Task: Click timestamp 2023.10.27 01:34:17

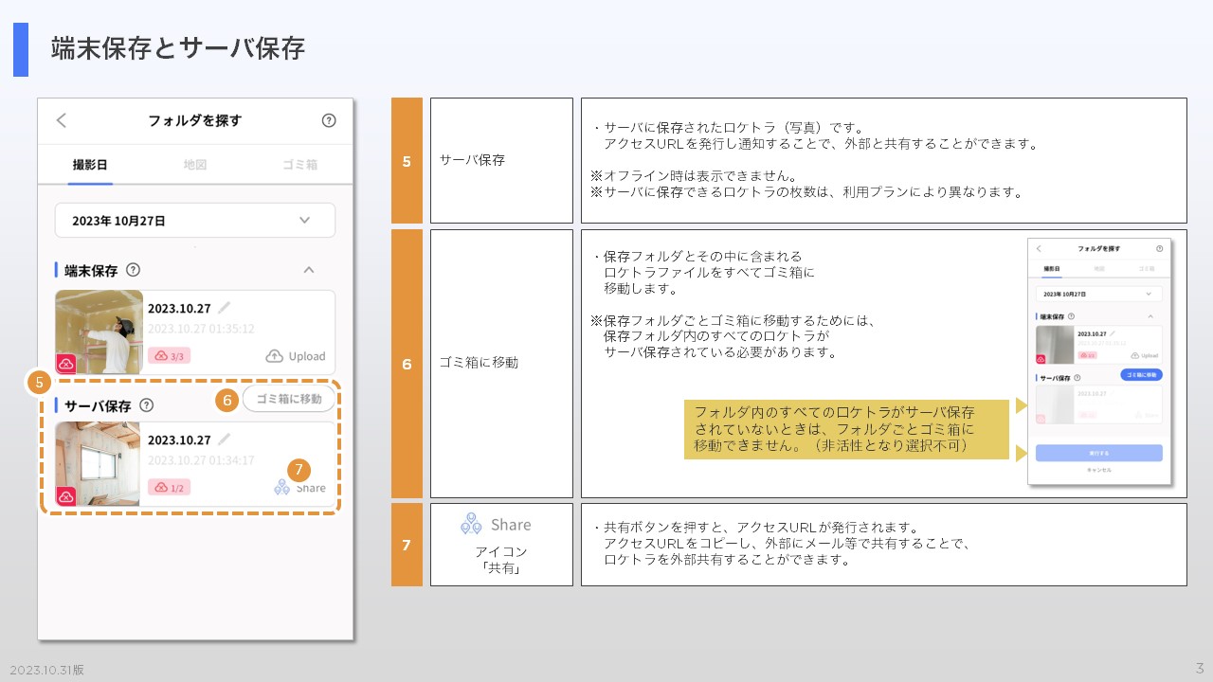Action: click(x=201, y=460)
